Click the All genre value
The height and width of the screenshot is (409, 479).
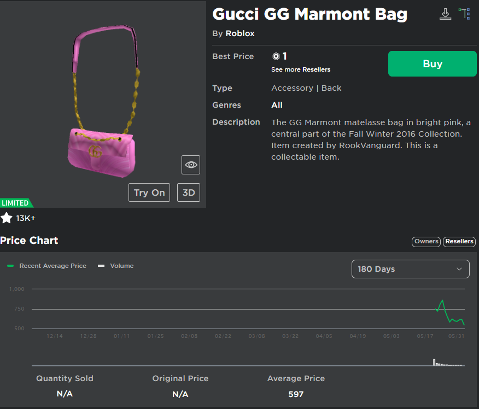tap(277, 105)
